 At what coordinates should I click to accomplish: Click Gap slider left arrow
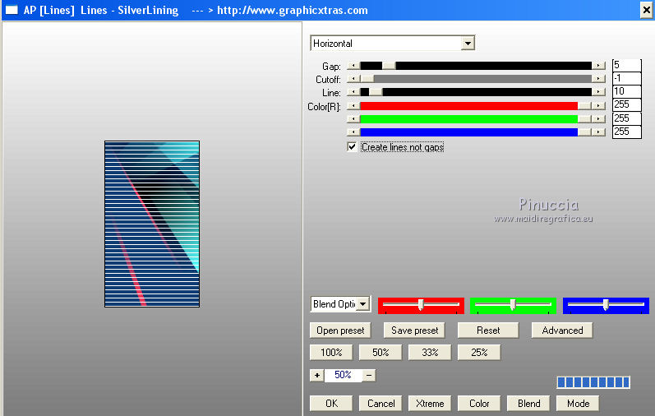tap(353, 66)
